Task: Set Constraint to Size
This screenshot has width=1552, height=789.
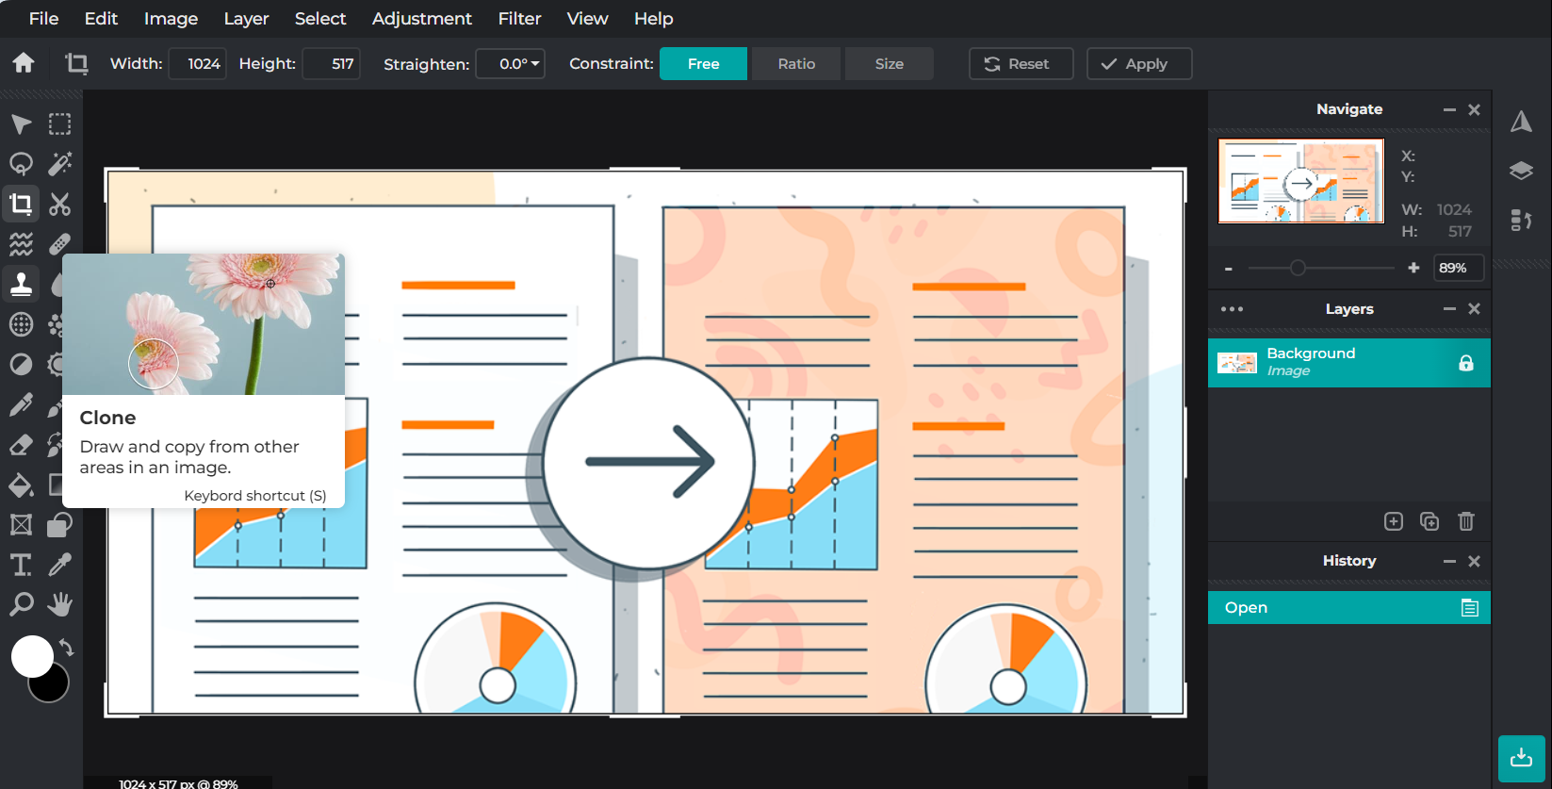Action: (889, 64)
